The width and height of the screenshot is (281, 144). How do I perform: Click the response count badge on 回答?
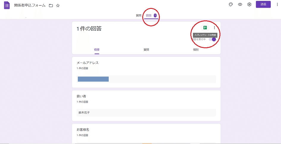(x=155, y=16)
